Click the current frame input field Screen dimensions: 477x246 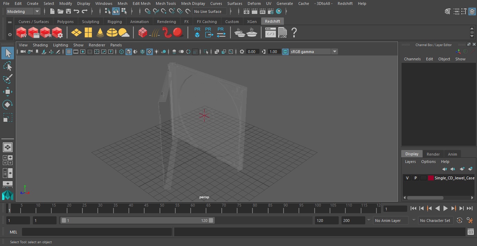pyautogui.click(x=395, y=209)
